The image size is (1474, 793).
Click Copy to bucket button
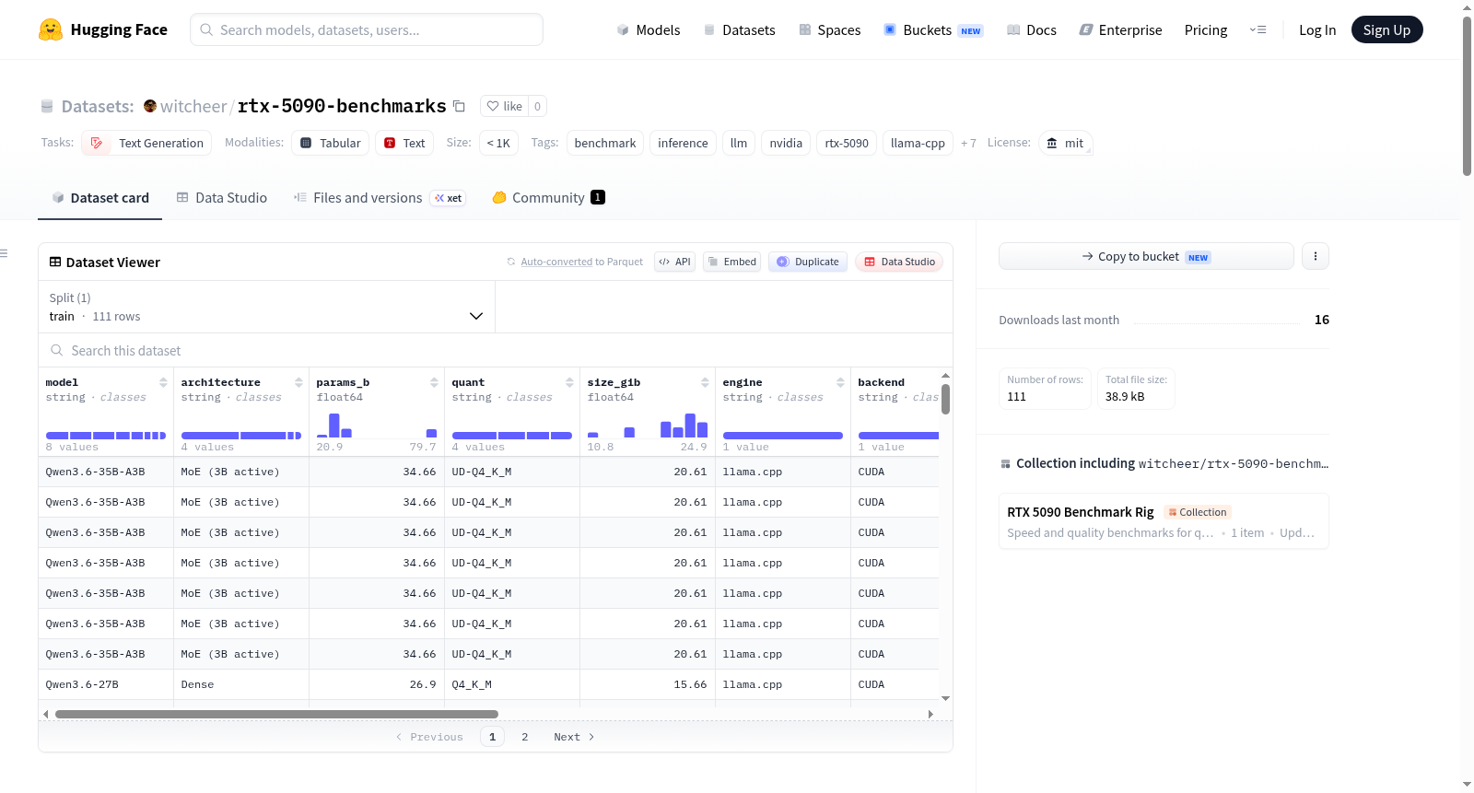1146,256
